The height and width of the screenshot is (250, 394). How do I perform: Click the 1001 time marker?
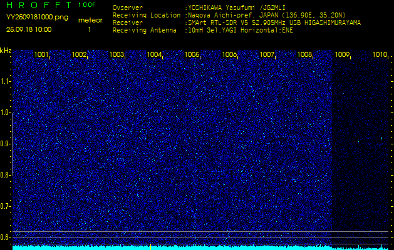41,55
